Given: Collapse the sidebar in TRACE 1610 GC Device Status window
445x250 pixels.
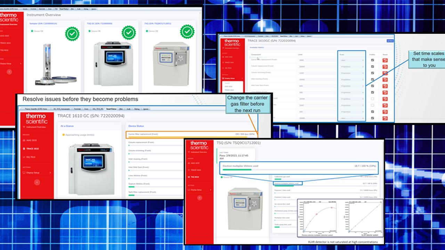Looking at the screenshot, I should click(x=38, y=182).
